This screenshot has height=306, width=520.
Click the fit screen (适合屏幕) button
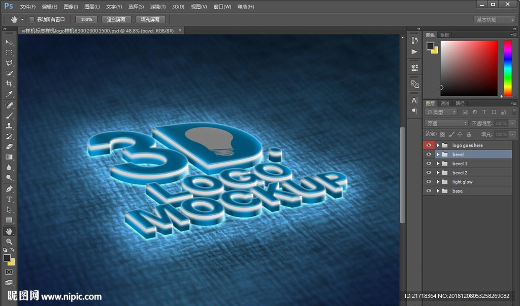(x=116, y=20)
